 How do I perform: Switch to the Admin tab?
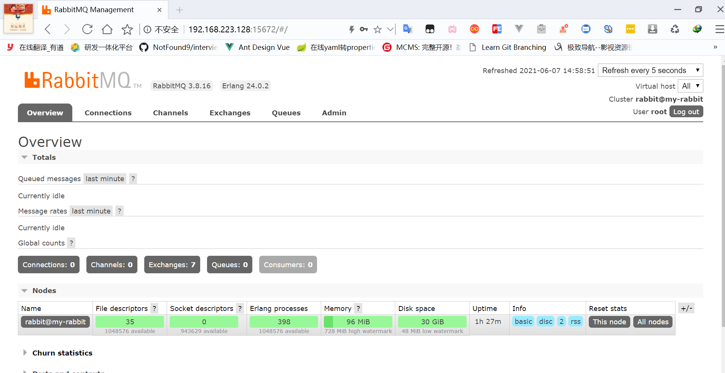coord(334,113)
